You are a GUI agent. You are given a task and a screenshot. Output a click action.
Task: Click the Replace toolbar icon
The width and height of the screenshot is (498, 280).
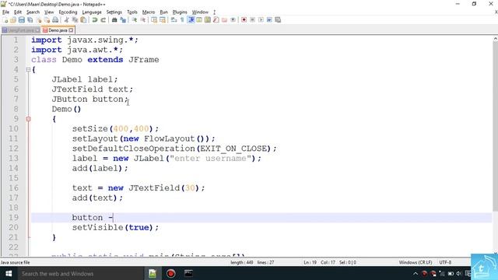point(123,20)
